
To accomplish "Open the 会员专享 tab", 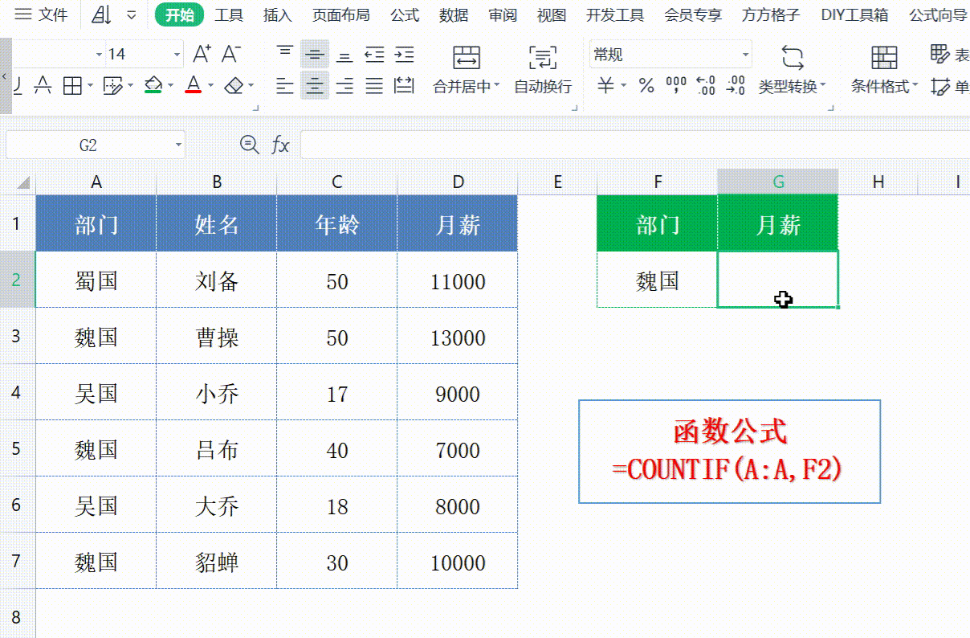I will [x=693, y=14].
